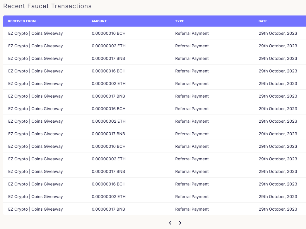Click the date in the topmost row
This screenshot has height=229, width=306.
click(278, 33)
